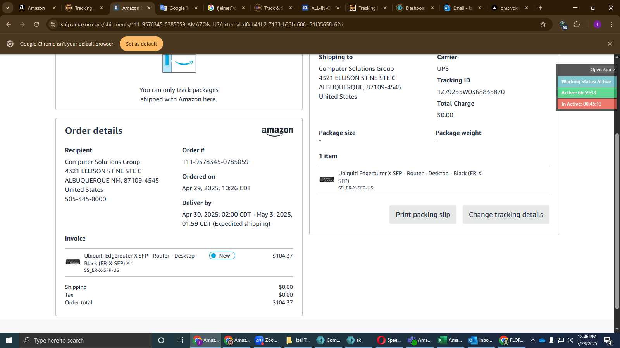Switch to the Google Translate tab
The image size is (620, 348).
[179, 8]
